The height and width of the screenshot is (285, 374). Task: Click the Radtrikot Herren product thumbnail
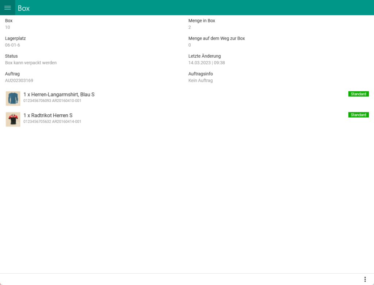(x=13, y=119)
